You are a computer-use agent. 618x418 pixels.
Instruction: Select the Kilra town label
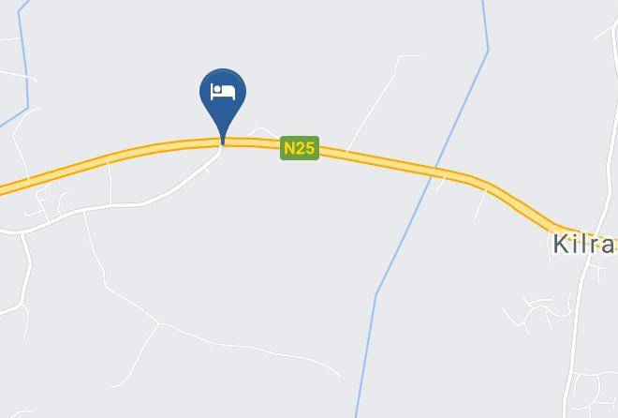[584, 244]
